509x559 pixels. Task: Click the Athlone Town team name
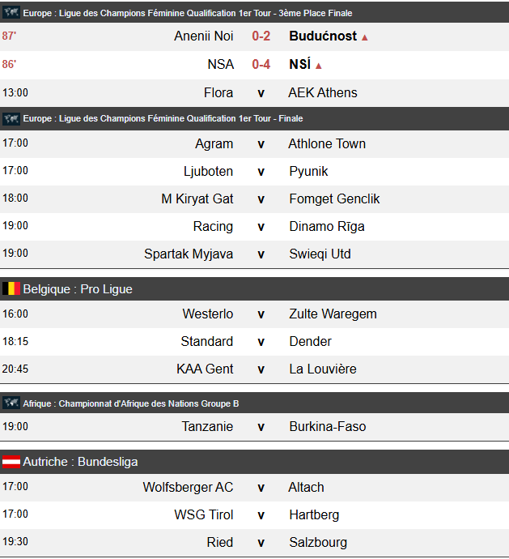(327, 144)
